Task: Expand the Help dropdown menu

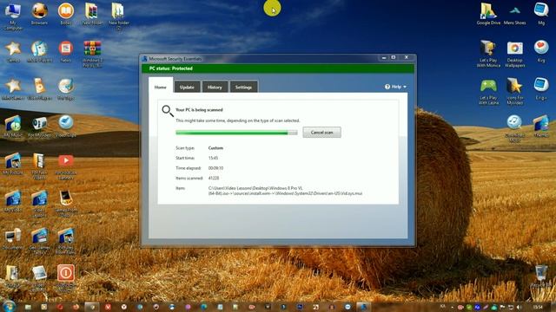Action: [x=395, y=87]
